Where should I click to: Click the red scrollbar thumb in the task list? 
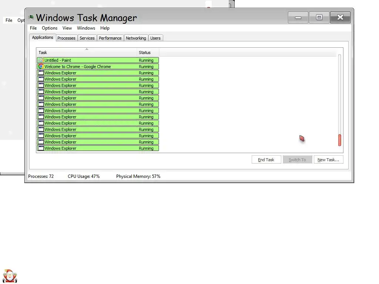click(x=340, y=140)
